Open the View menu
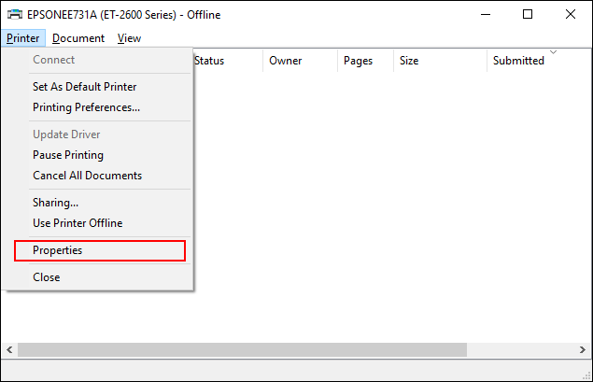 tap(130, 38)
